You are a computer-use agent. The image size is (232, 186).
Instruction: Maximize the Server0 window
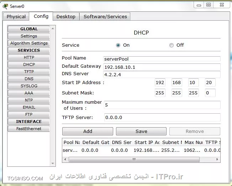pyautogui.click(x=209, y=5)
